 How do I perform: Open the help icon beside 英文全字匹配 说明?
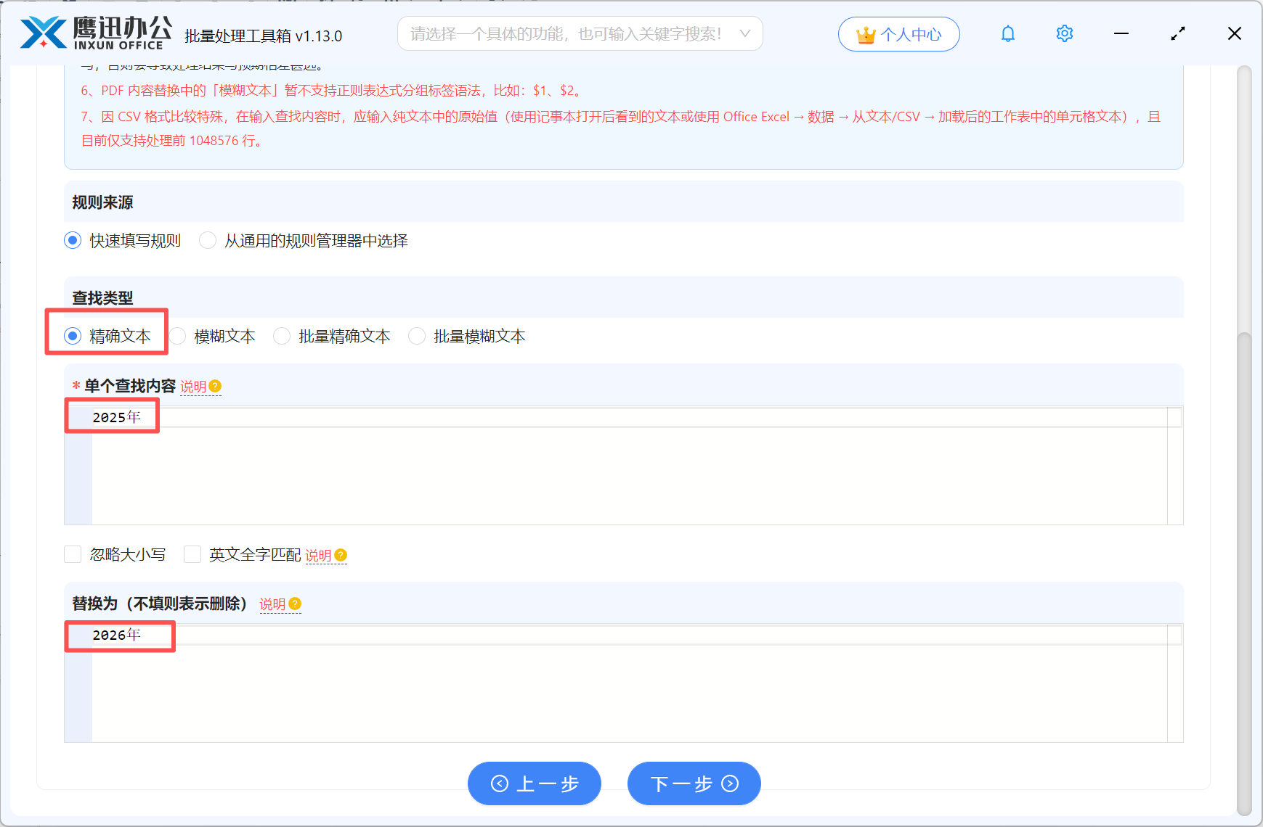(x=341, y=556)
